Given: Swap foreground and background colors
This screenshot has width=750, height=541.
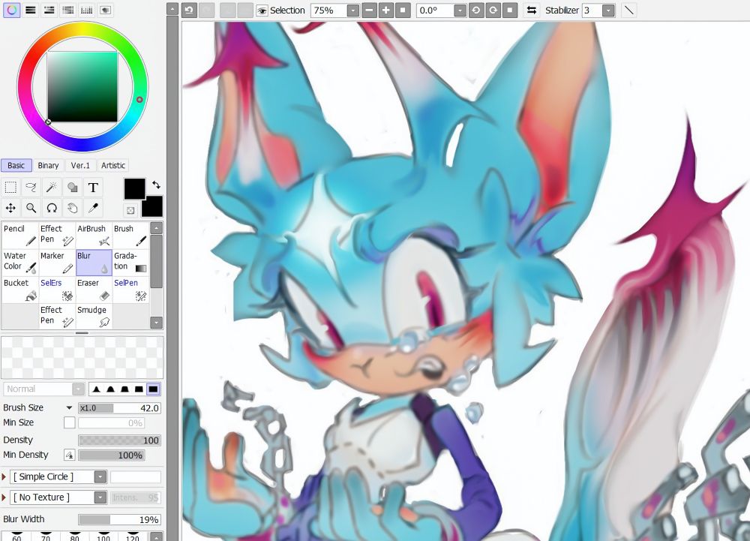Looking at the screenshot, I should 157,185.
